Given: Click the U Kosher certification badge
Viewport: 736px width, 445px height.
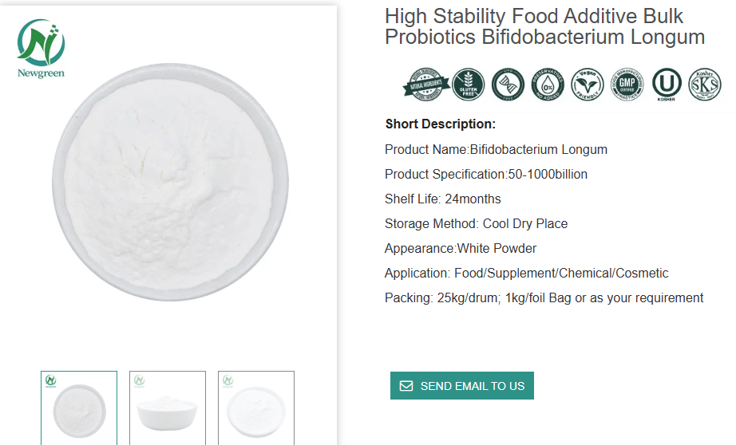Looking at the screenshot, I should [x=666, y=85].
